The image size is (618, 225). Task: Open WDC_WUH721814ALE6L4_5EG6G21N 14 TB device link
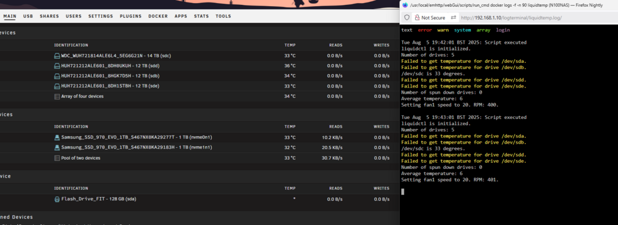click(x=116, y=56)
